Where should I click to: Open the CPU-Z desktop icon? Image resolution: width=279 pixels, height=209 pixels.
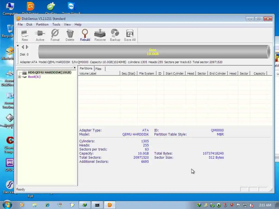10,163
